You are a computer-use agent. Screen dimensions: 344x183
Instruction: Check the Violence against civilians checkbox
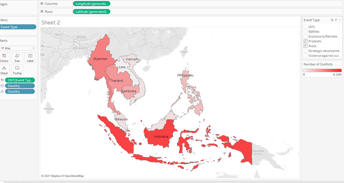click(x=306, y=56)
